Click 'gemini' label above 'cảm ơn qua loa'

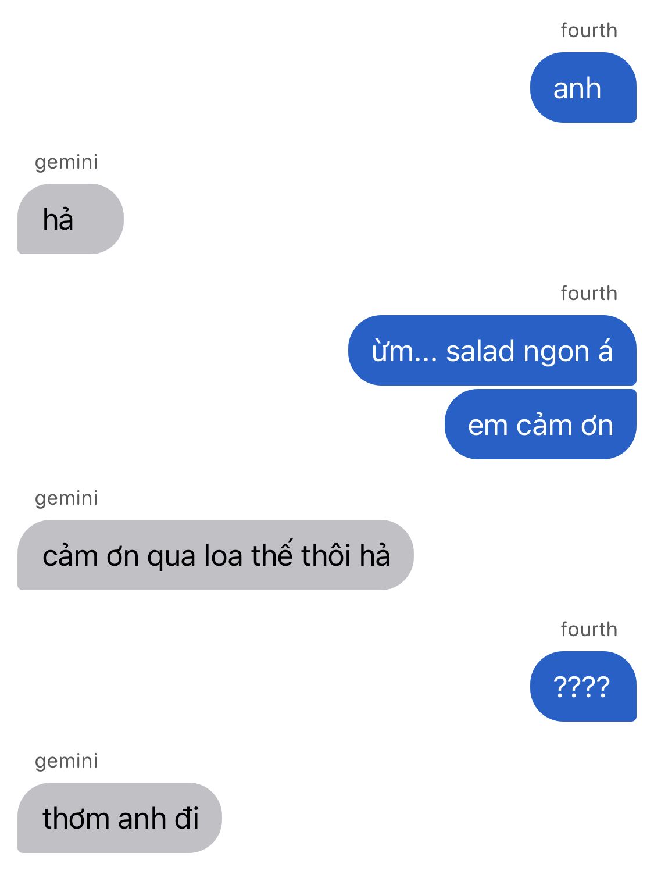(66, 498)
